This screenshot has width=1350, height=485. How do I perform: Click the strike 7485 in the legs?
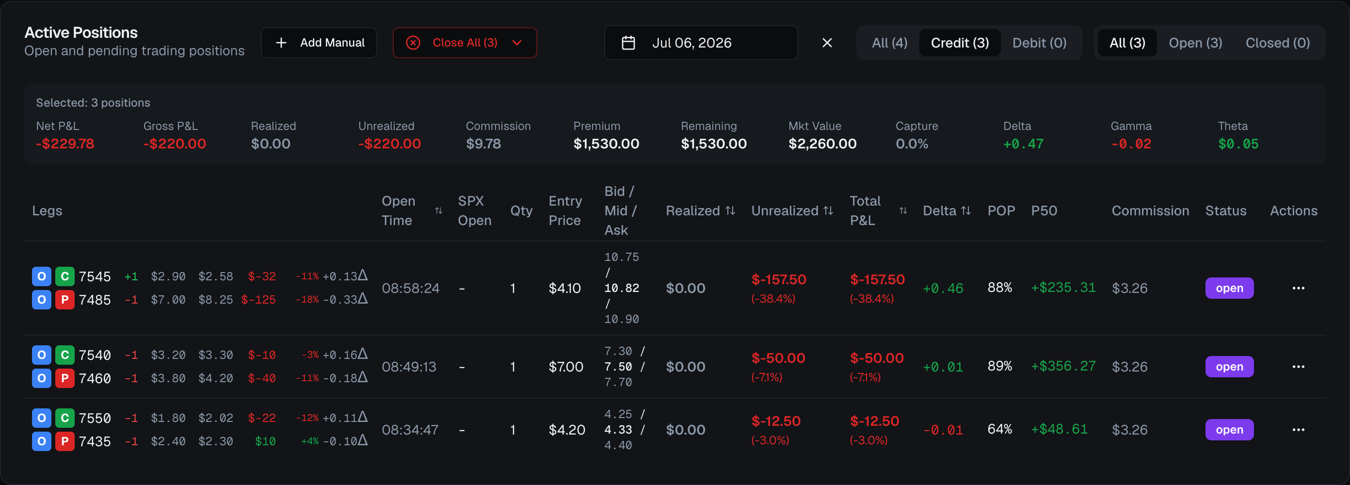click(95, 300)
